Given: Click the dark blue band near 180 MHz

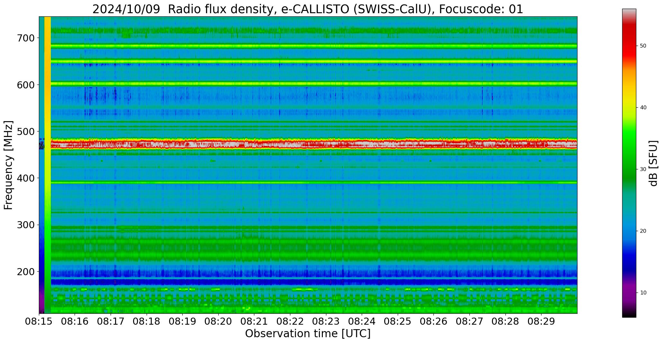Looking at the screenshot, I should coord(314,282).
